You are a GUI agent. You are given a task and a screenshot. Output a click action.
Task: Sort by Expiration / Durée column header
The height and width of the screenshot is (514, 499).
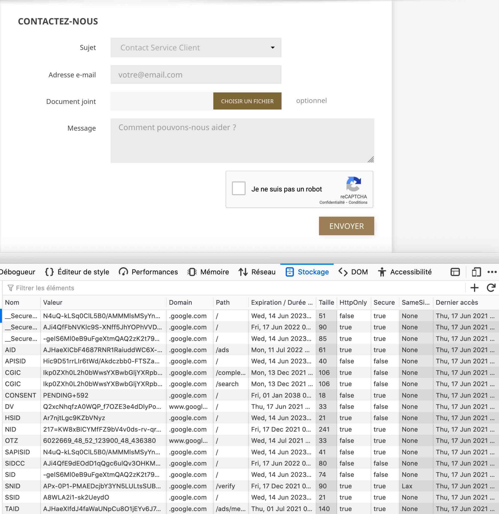[x=282, y=303]
